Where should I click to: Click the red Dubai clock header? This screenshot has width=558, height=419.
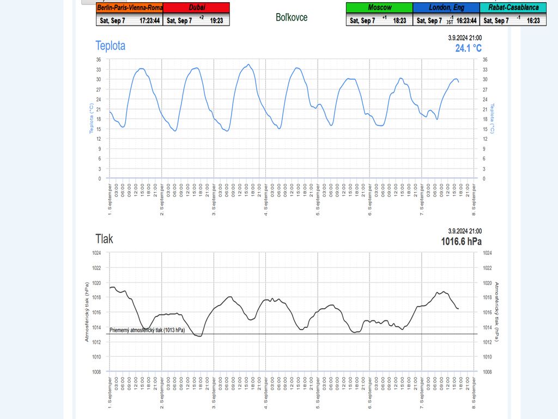[x=196, y=8]
